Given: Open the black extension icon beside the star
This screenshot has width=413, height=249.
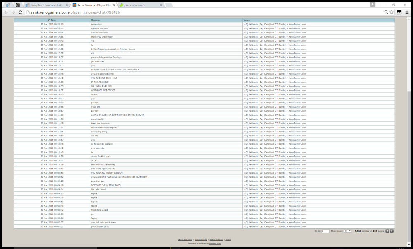Looking at the screenshot, I should click(x=399, y=12).
